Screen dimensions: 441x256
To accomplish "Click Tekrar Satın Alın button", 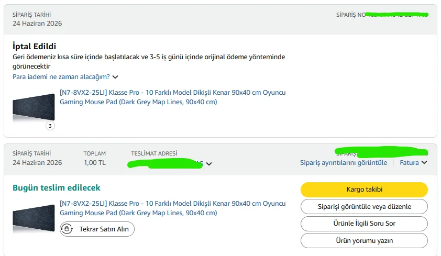I will pyautogui.click(x=97, y=229).
